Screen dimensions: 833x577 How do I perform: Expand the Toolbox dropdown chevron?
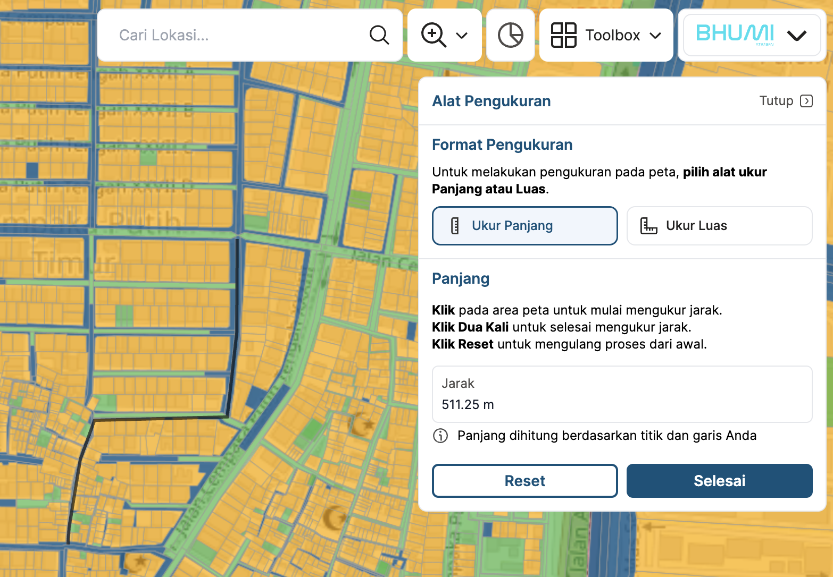click(655, 36)
